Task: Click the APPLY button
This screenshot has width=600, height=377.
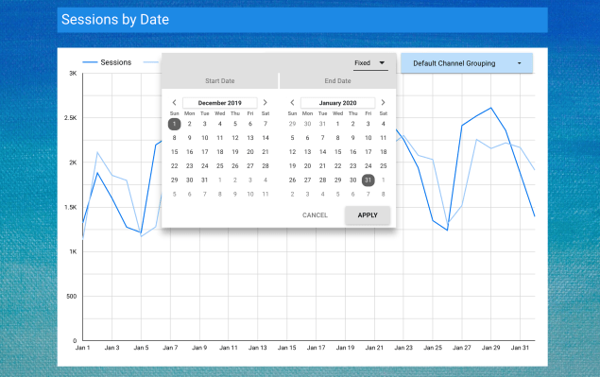Action: pyautogui.click(x=368, y=215)
